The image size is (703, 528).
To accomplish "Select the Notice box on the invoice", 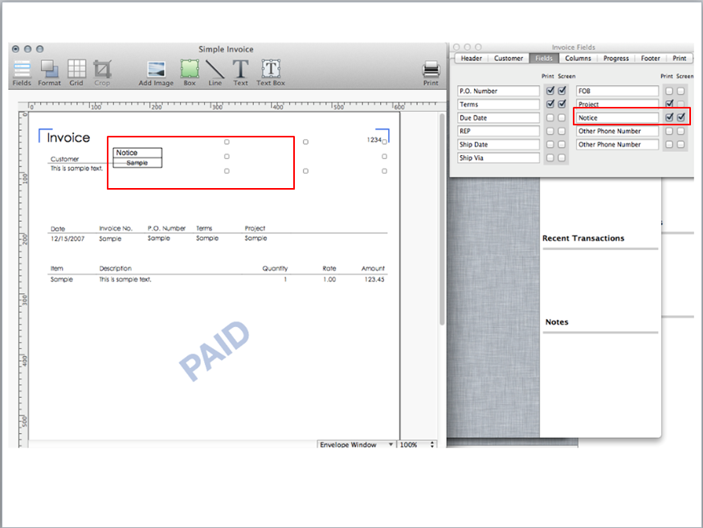I will pyautogui.click(x=137, y=158).
